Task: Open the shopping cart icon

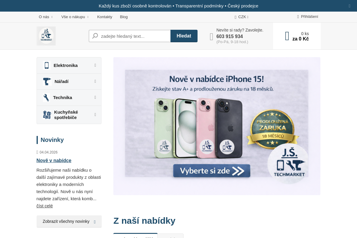Action: 287,36
